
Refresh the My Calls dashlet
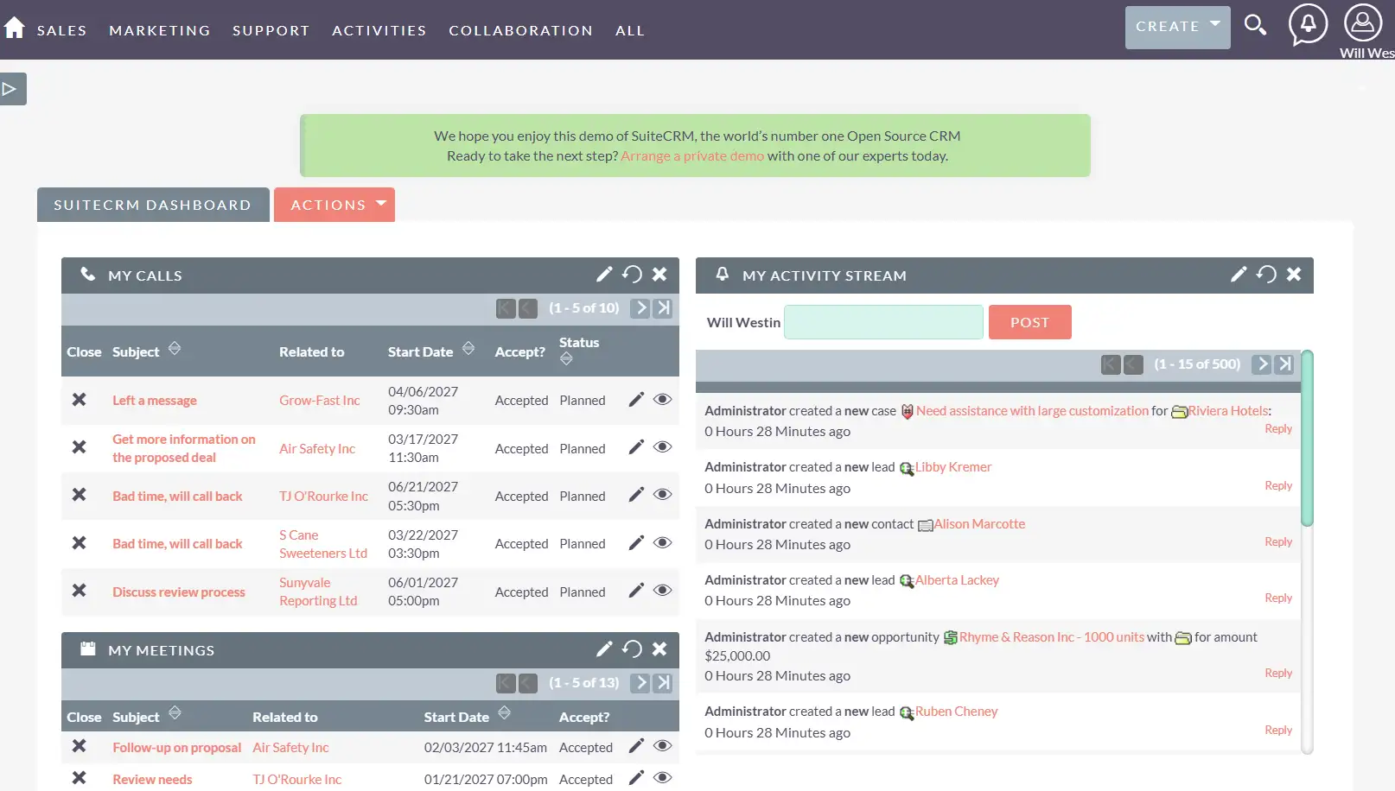pyautogui.click(x=632, y=275)
